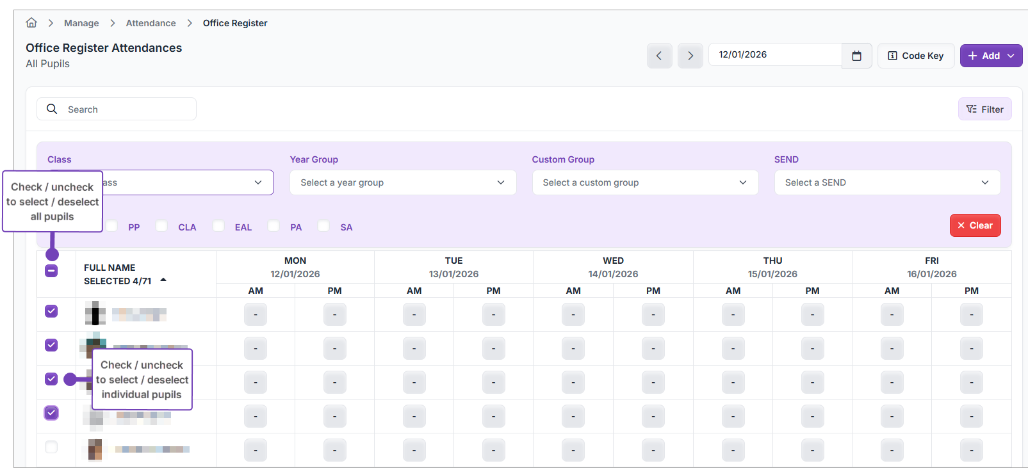Go to previous week arrow button
Viewport: 1028px width, 468px height.
659,56
